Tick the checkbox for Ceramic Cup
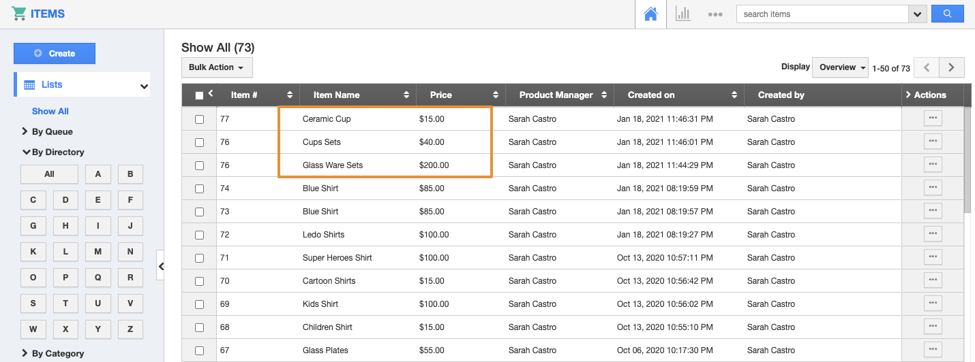The height and width of the screenshot is (362, 975). 199,119
